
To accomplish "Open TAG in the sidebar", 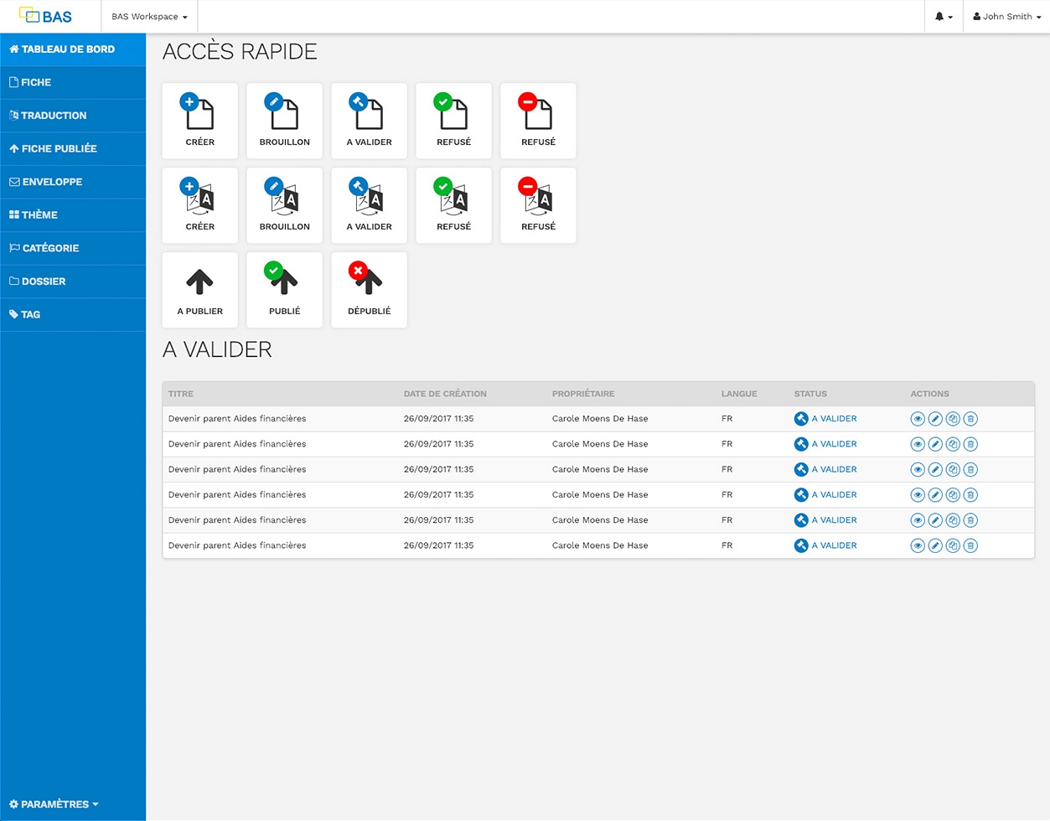I will (73, 315).
